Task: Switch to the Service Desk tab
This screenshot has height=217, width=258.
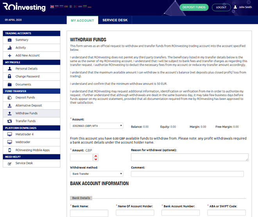Action: (115, 20)
